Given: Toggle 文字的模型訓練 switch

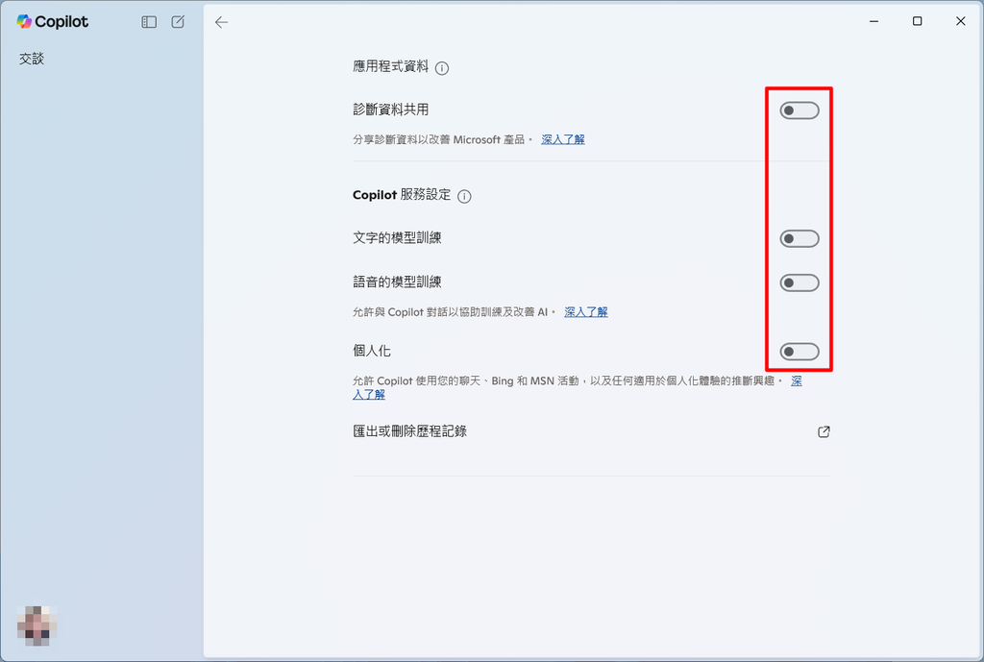Looking at the screenshot, I should point(799,238).
